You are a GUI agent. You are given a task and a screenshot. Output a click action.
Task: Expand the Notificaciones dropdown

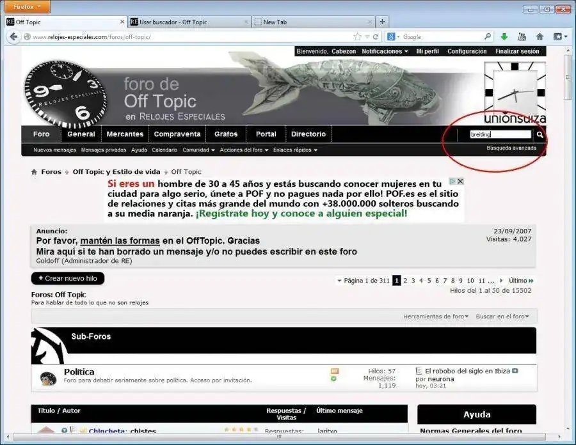point(385,51)
